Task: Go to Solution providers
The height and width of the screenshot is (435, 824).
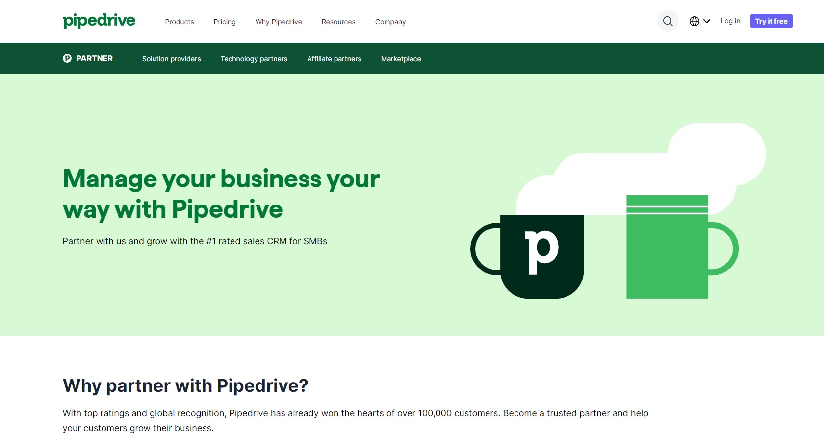Action: point(172,59)
